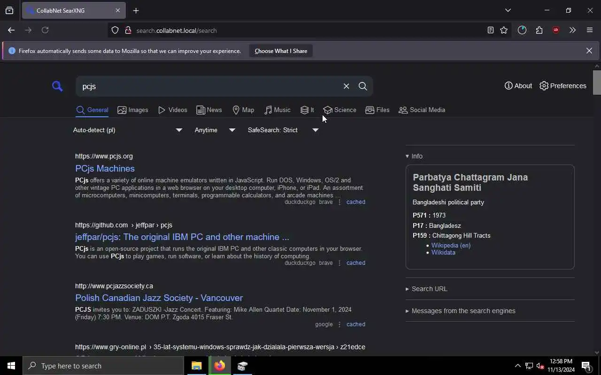Click the https://www.pcjs.org URL text

click(x=104, y=156)
